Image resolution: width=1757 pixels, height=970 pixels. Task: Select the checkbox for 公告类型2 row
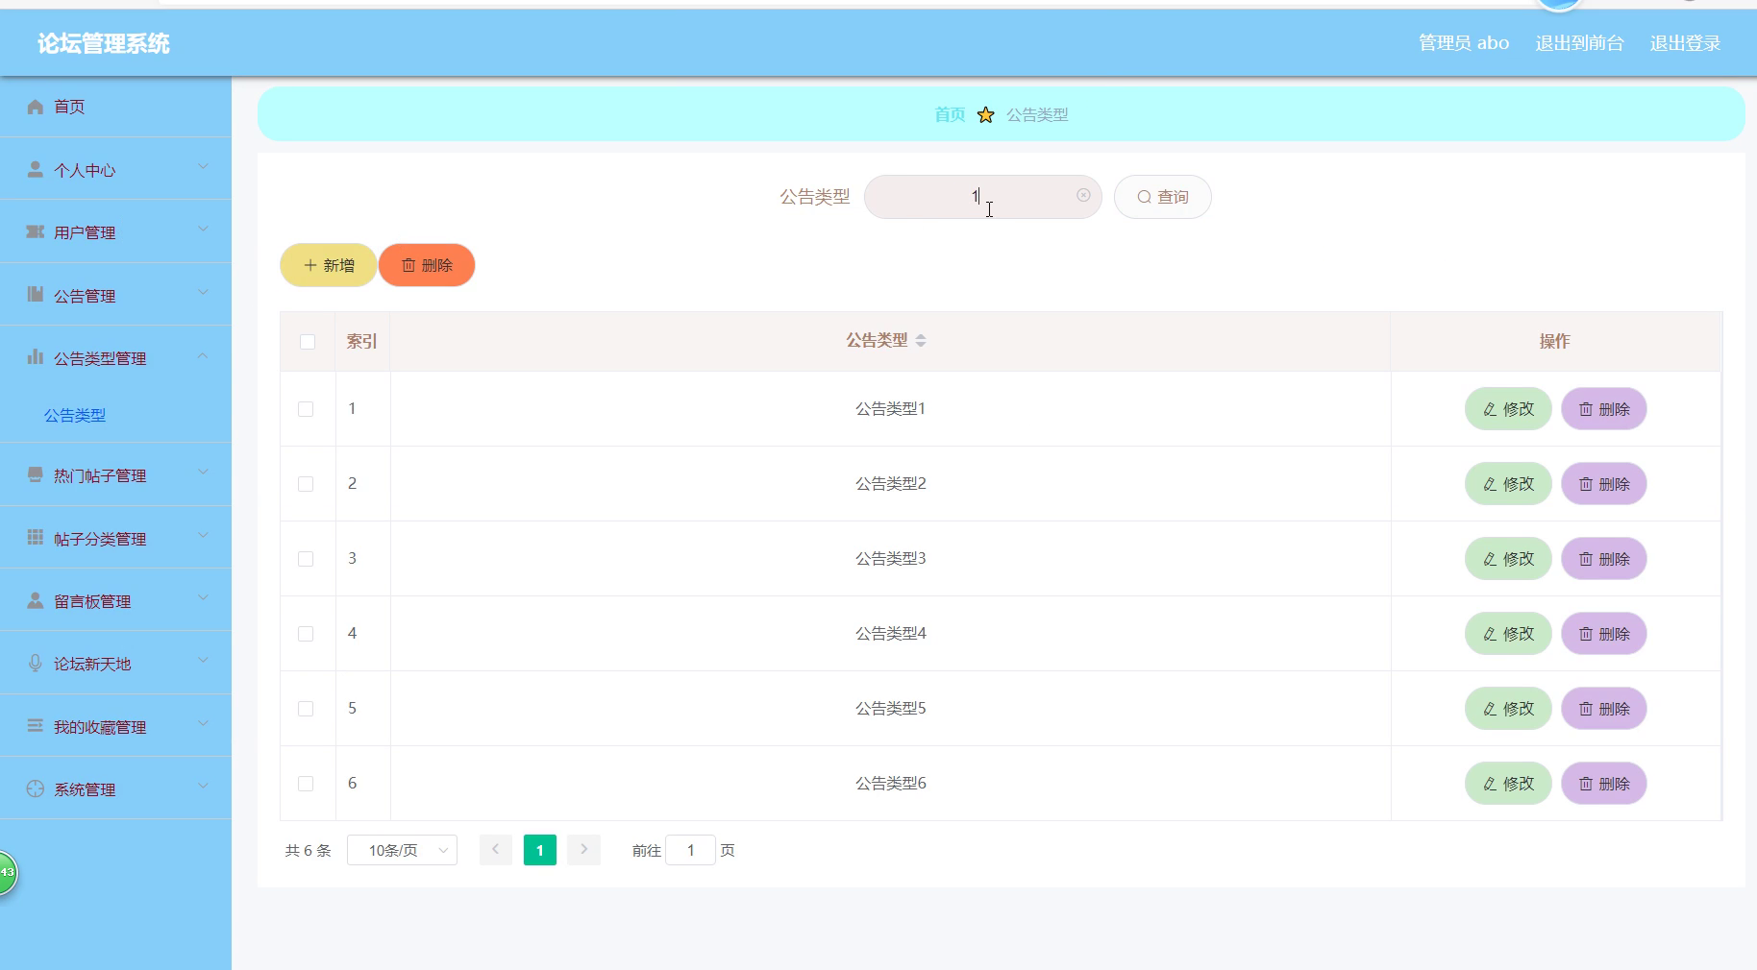[306, 484]
